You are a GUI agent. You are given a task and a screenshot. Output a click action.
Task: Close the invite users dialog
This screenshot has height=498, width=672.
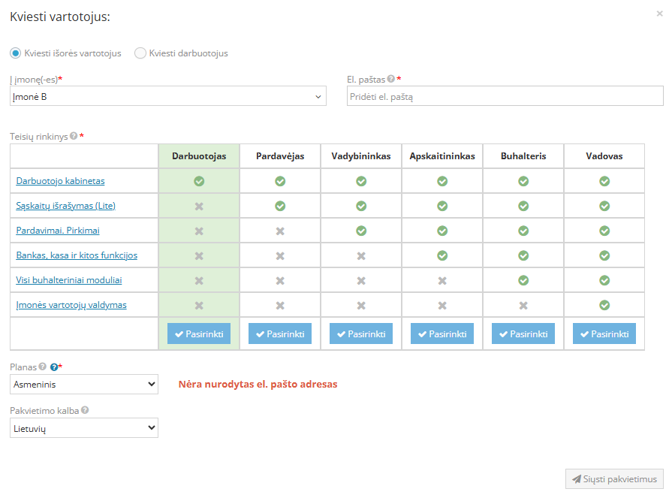point(659,14)
